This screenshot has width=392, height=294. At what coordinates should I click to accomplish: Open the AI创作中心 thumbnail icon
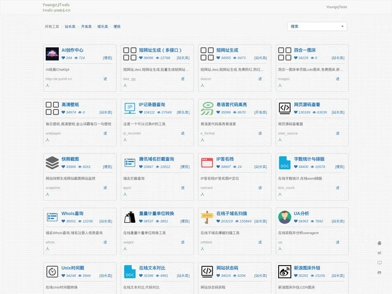pyautogui.click(x=52, y=54)
